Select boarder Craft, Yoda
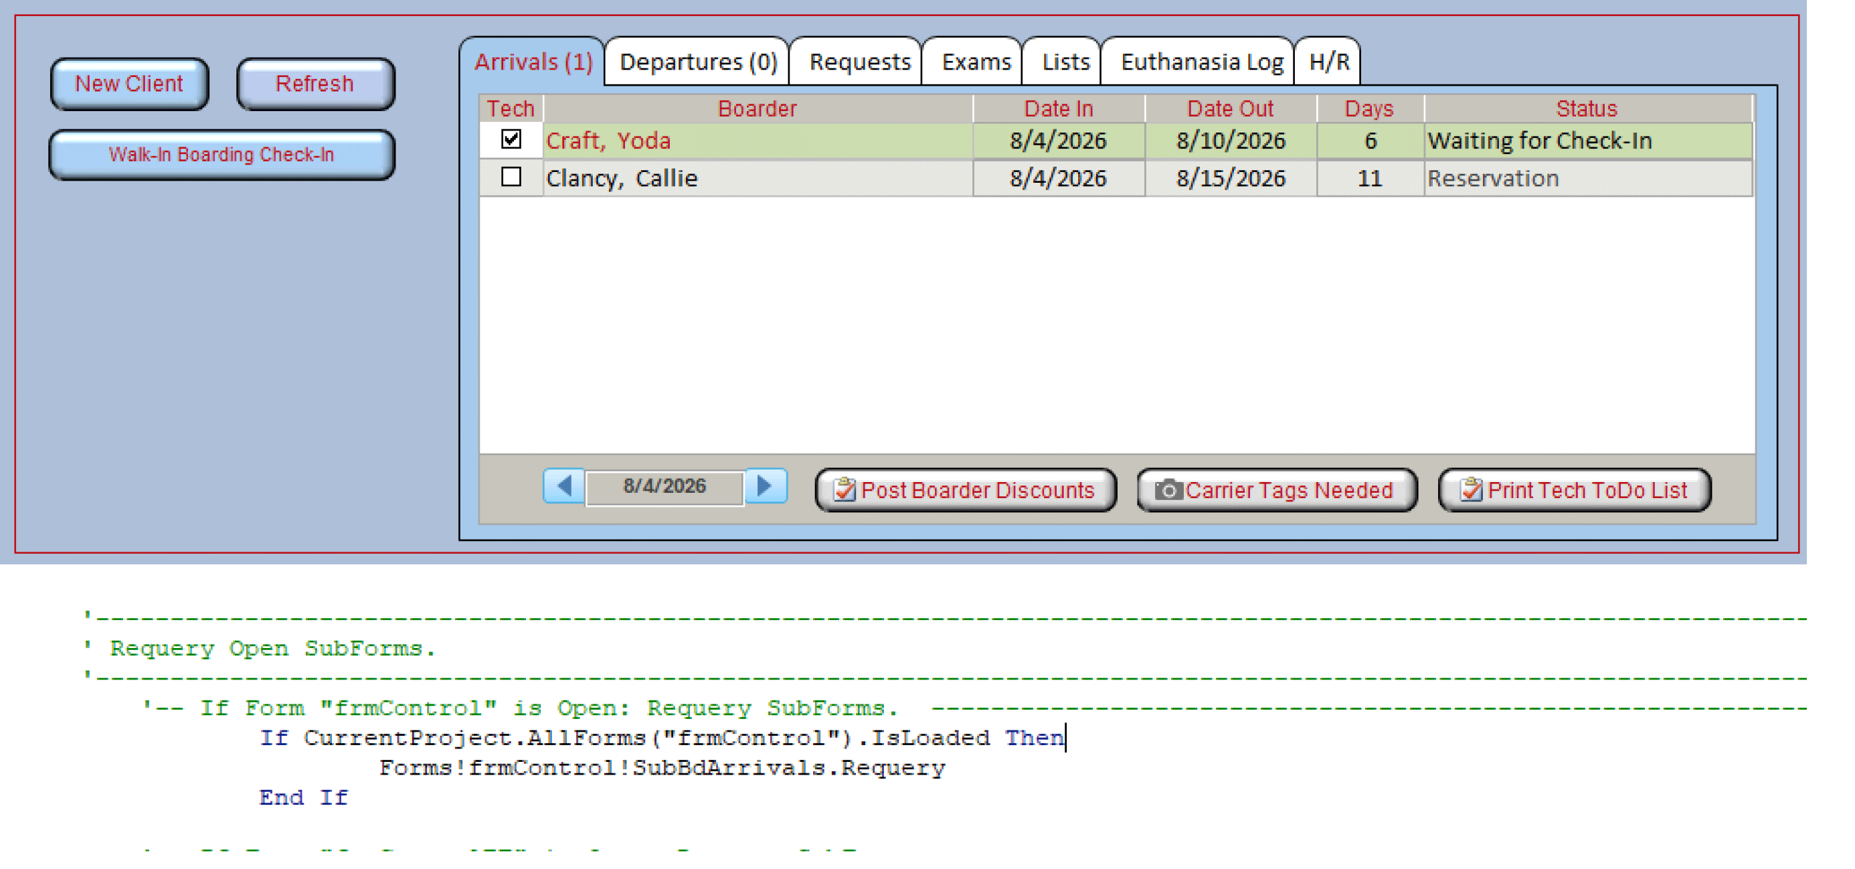This screenshot has height=869, width=1855. click(x=758, y=141)
